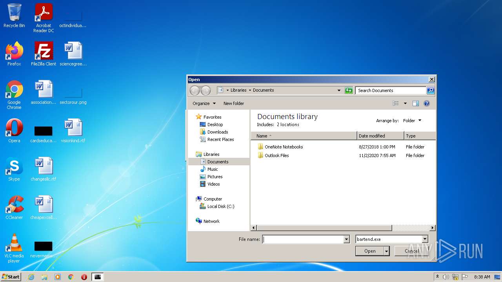
Task: Click in the File name text field
Action: click(x=303, y=239)
